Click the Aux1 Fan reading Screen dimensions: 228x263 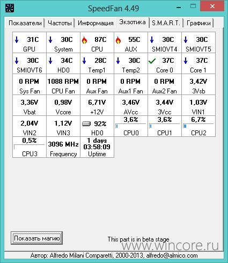point(131,84)
